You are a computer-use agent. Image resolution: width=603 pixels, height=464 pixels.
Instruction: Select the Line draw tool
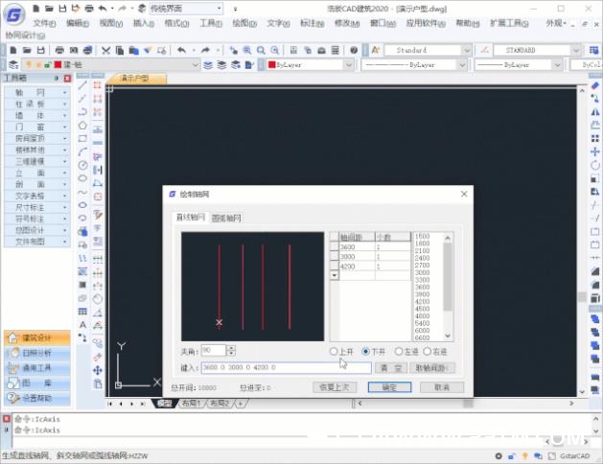pos(82,85)
